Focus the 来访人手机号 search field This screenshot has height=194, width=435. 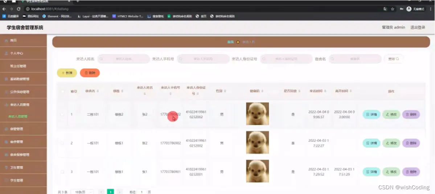click(203, 59)
